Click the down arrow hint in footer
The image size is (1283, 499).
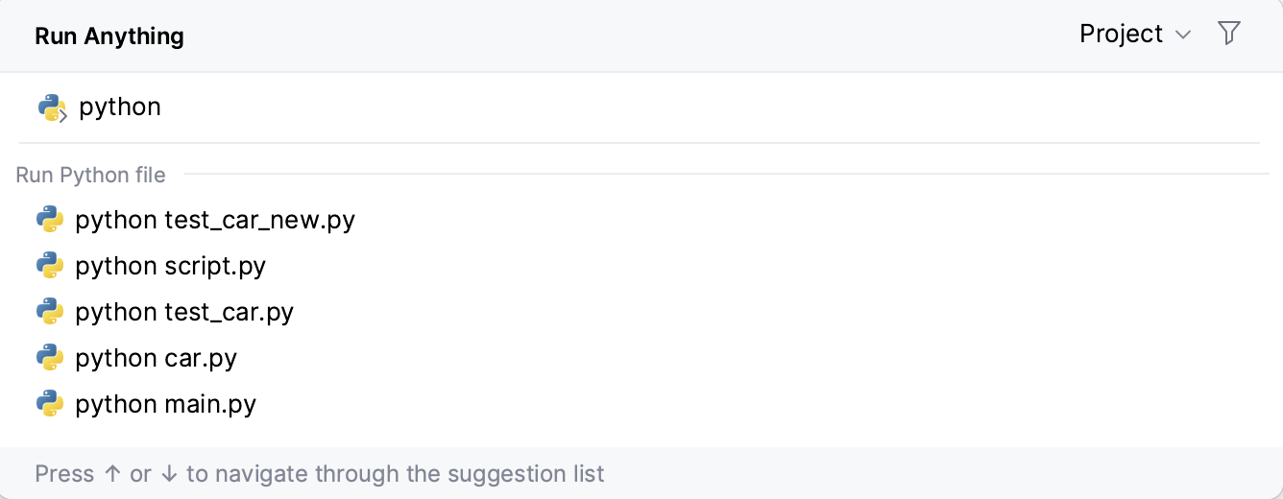(x=169, y=474)
